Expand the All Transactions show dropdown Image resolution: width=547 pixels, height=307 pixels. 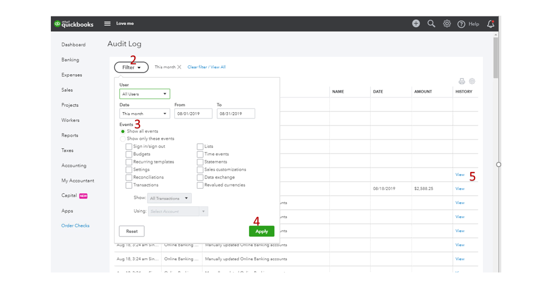pos(169,198)
